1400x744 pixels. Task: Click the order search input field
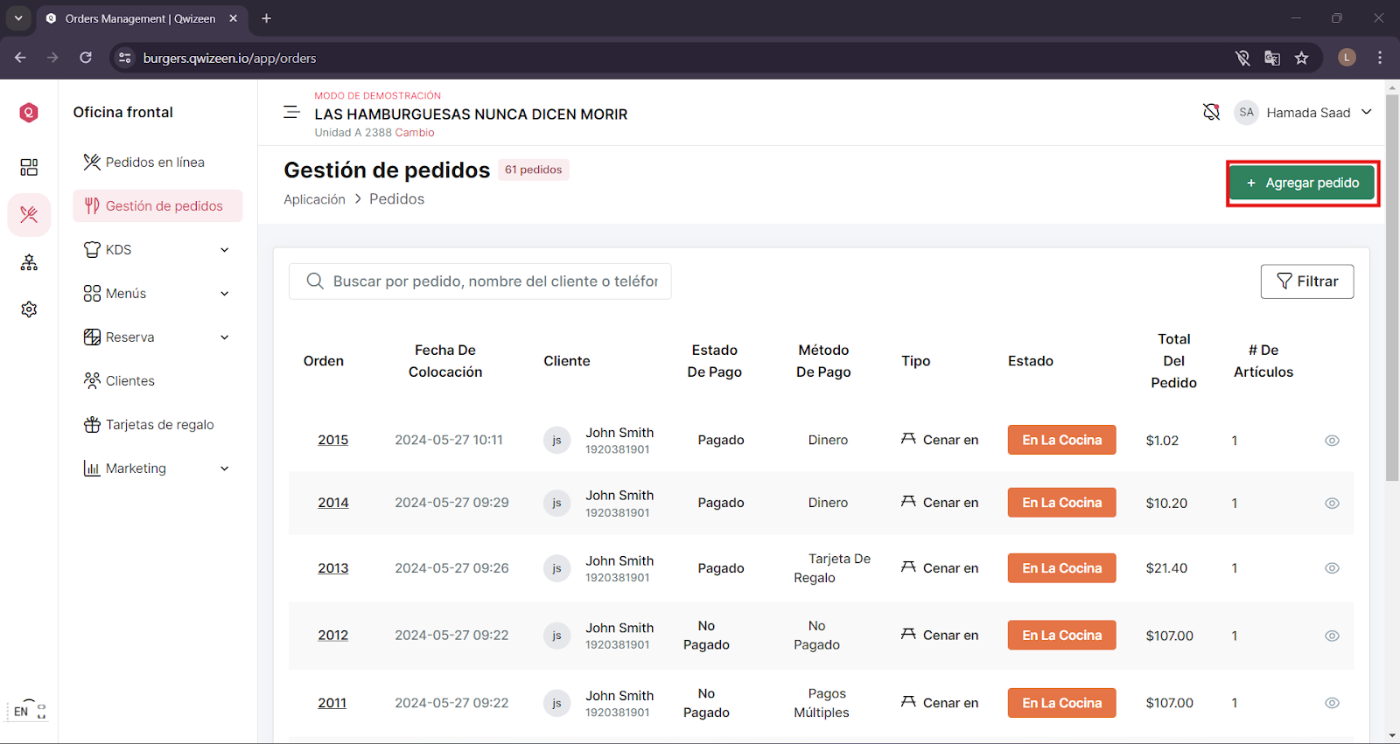480,282
